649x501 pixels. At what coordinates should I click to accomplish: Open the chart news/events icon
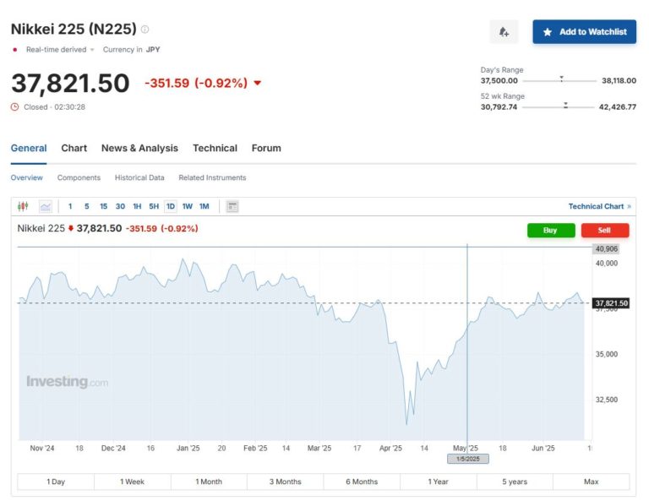232,206
